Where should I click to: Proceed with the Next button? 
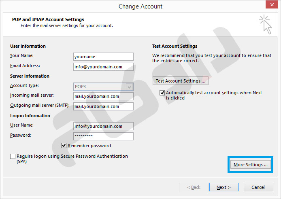[224, 187]
